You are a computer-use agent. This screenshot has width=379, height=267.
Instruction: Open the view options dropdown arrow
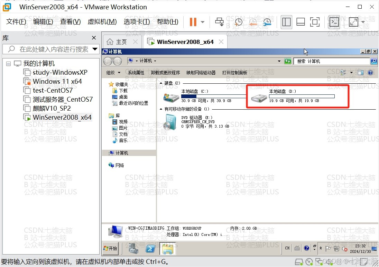coord(351,73)
